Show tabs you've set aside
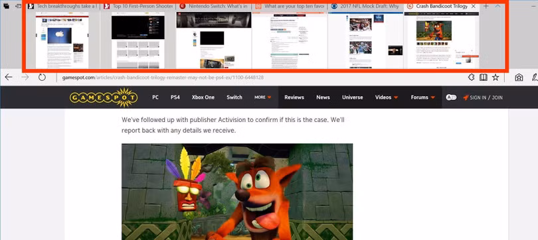Image resolution: width=538 pixels, height=240 pixels. coord(6,6)
